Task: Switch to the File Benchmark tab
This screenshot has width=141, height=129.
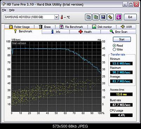Action: tap(71, 27)
